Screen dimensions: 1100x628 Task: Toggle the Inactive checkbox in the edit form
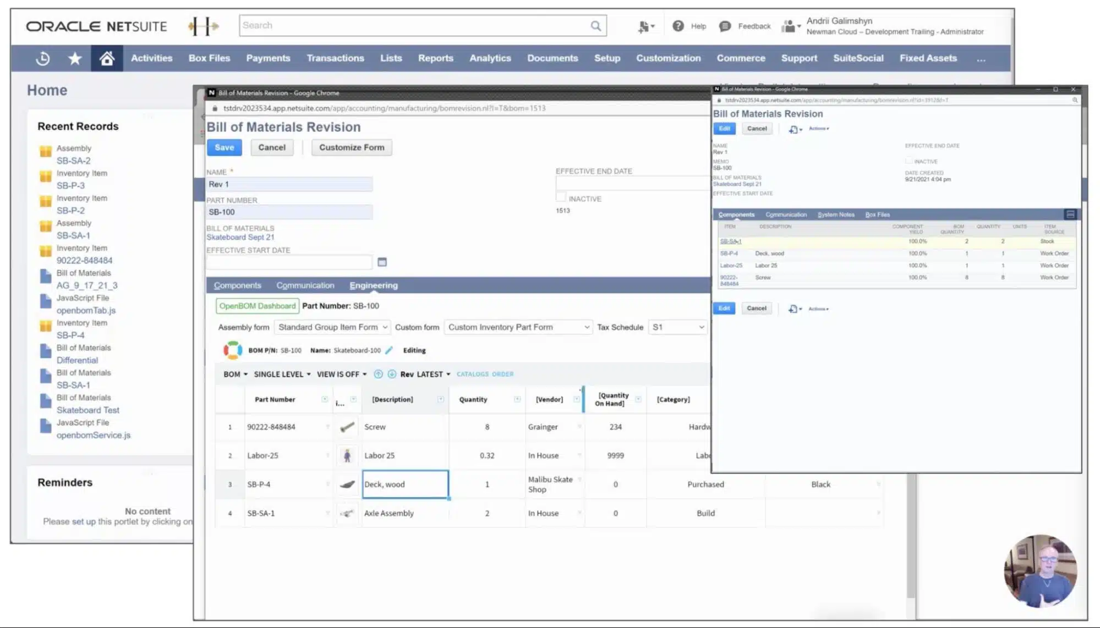point(561,197)
